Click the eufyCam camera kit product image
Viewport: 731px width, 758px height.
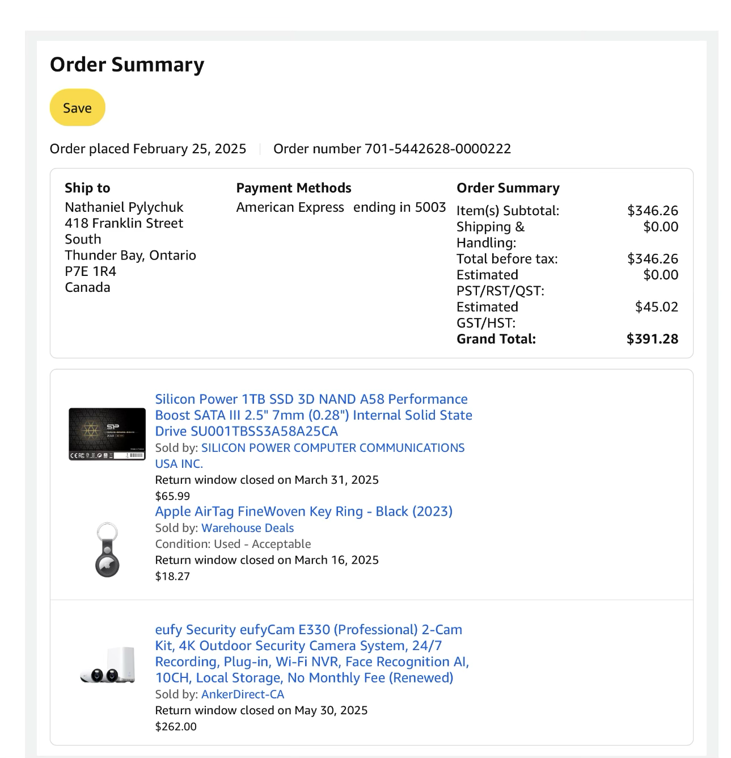(x=108, y=665)
